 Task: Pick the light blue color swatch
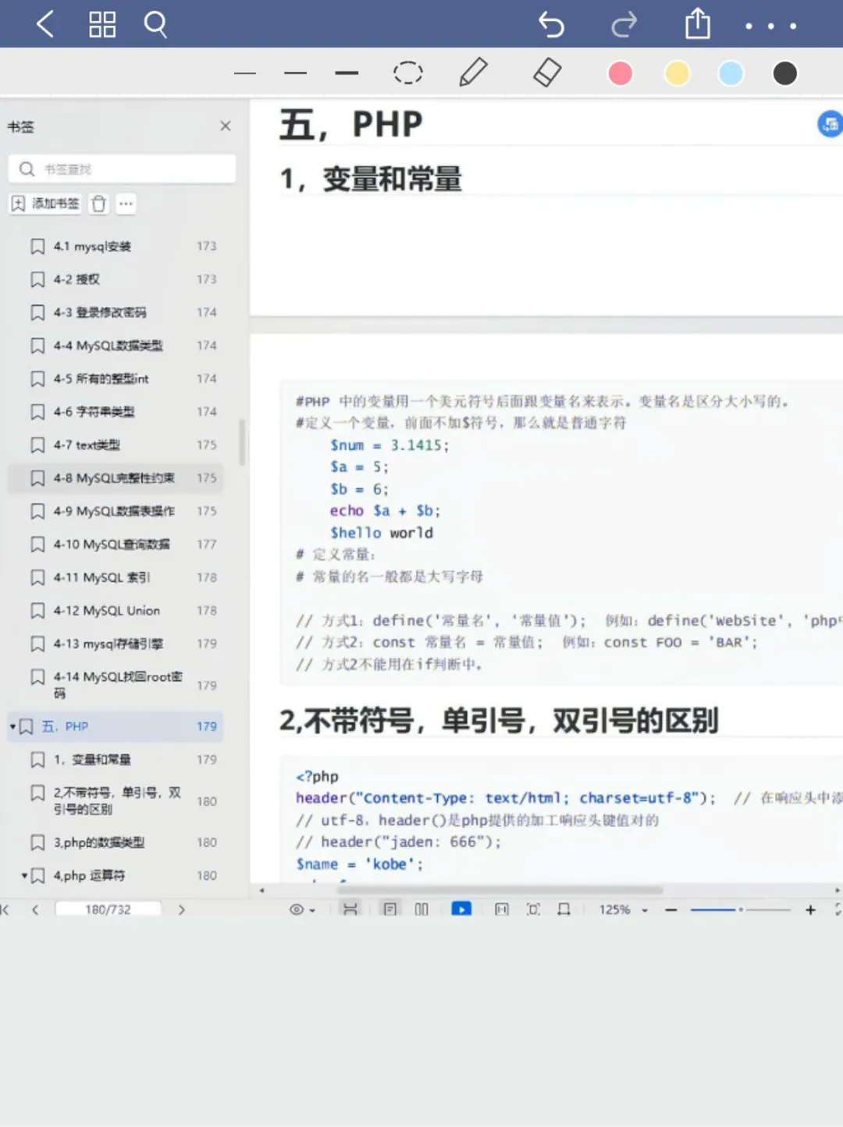[731, 73]
